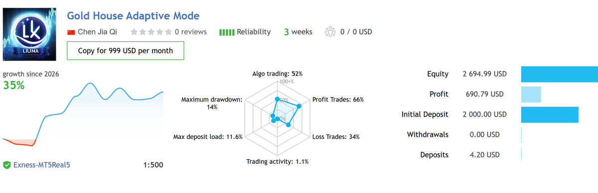Click the 1:500 leverage label
Viewport: 598px width, 193px height.
[153, 165]
